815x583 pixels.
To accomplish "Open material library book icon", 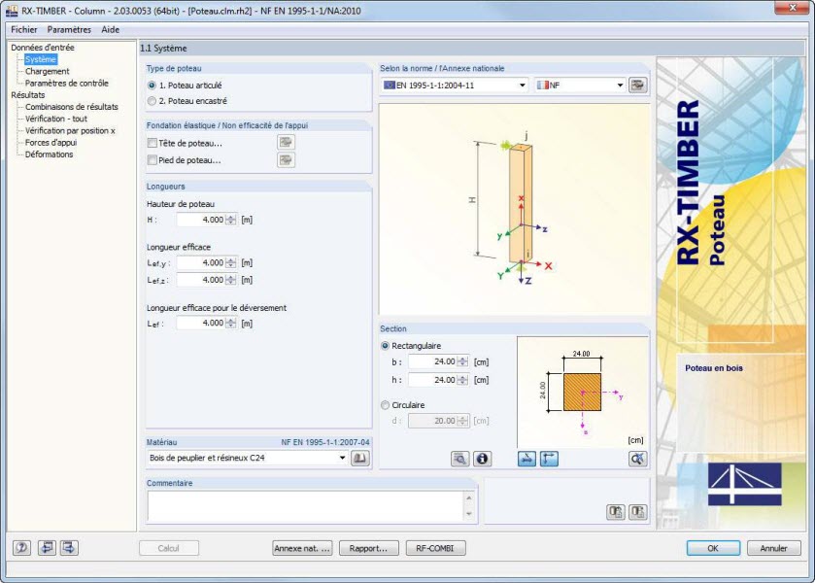I will point(359,459).
